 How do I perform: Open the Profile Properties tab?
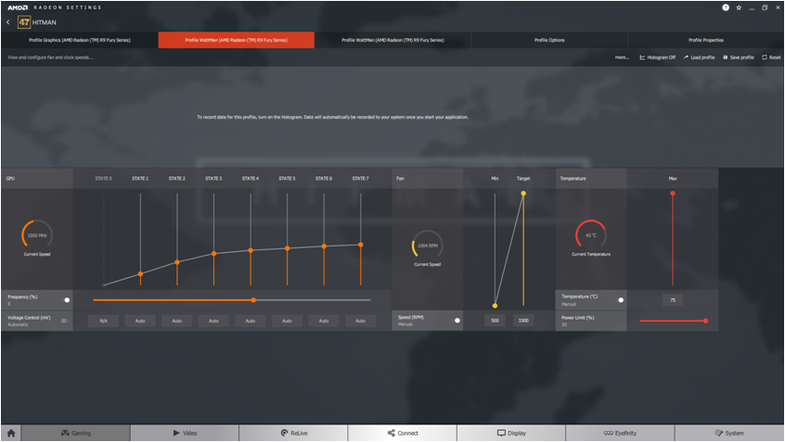click(x=706, y=40)
